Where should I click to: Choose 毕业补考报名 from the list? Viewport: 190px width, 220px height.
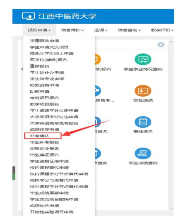coord(44,142)
